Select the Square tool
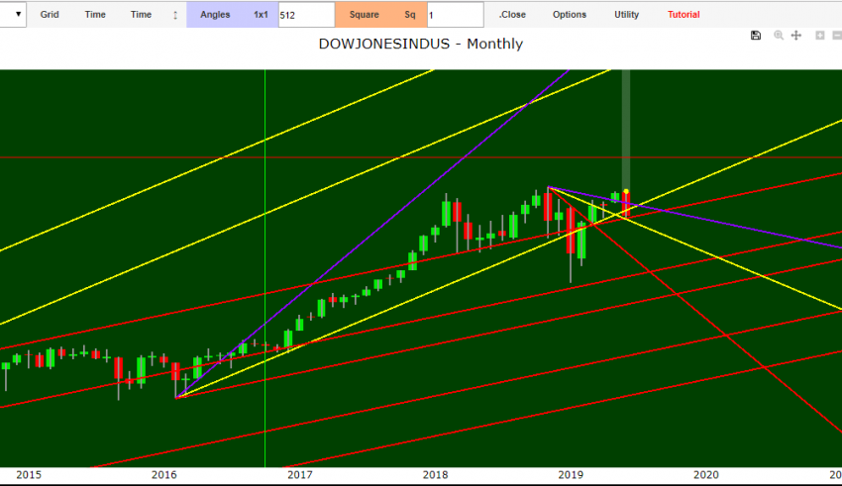 tap(364, 15)
